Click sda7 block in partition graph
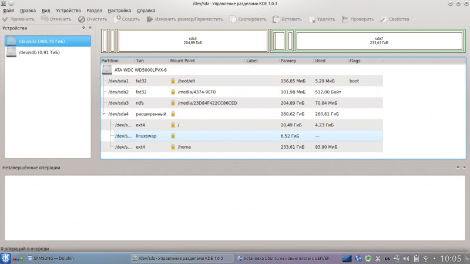 pyautogui.click(x=379, y=41)
